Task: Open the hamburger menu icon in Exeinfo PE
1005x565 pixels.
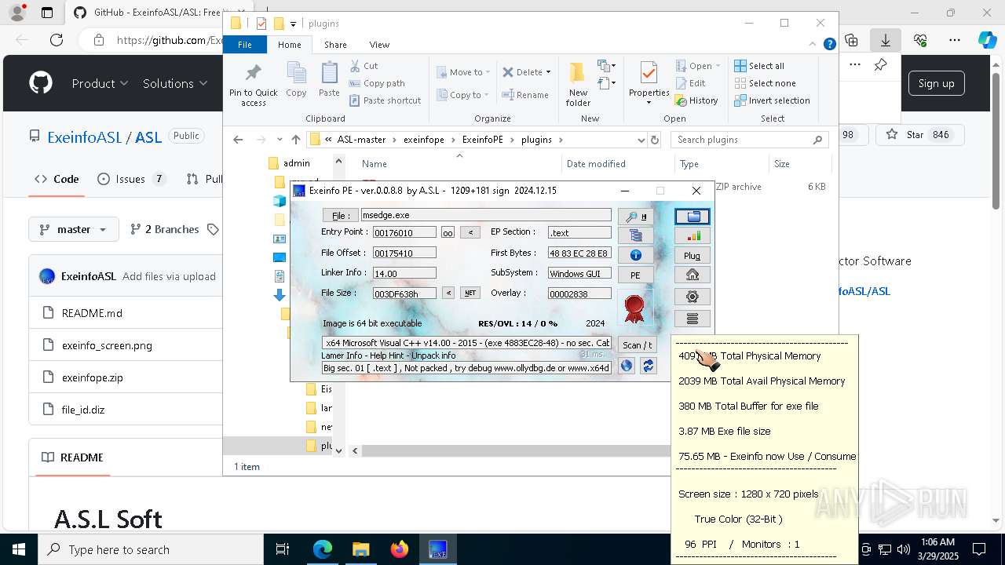Action: point(692,319)
